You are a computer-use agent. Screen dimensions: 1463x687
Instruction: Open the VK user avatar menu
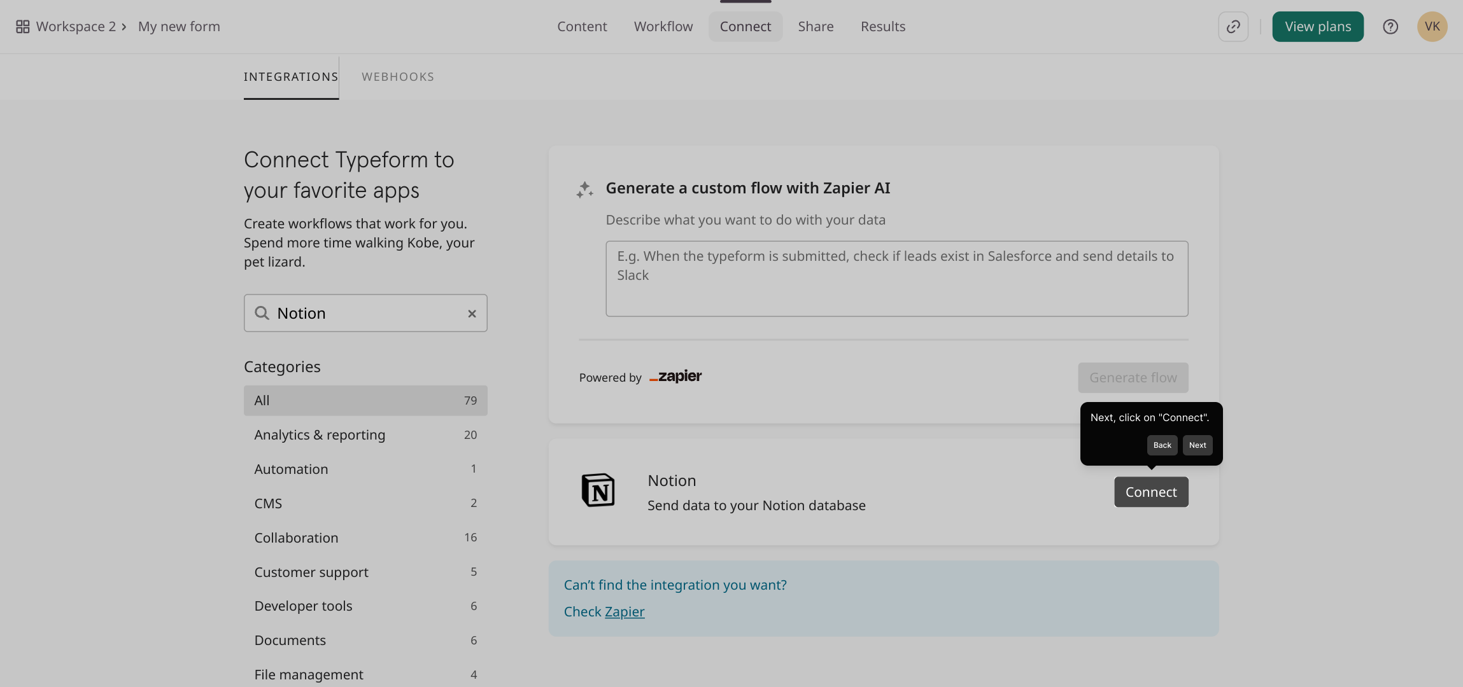[1432, 27]
